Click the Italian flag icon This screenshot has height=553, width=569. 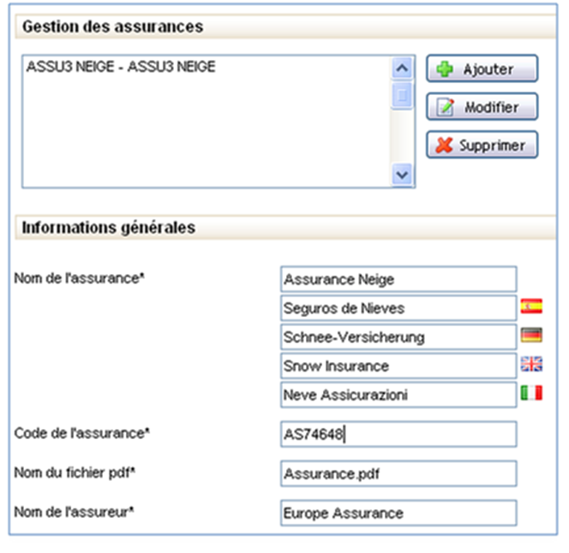531,394
